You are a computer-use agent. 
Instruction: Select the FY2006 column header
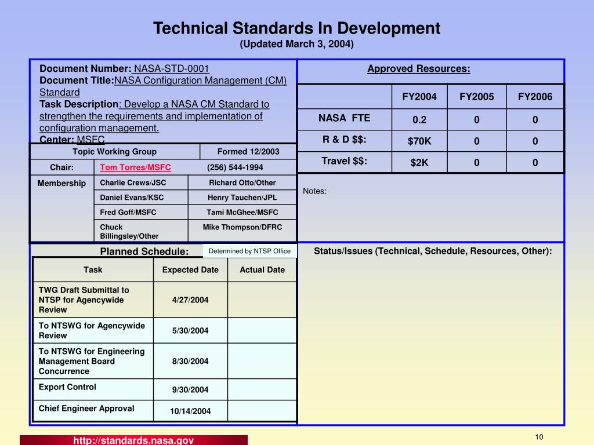[535, 97]
